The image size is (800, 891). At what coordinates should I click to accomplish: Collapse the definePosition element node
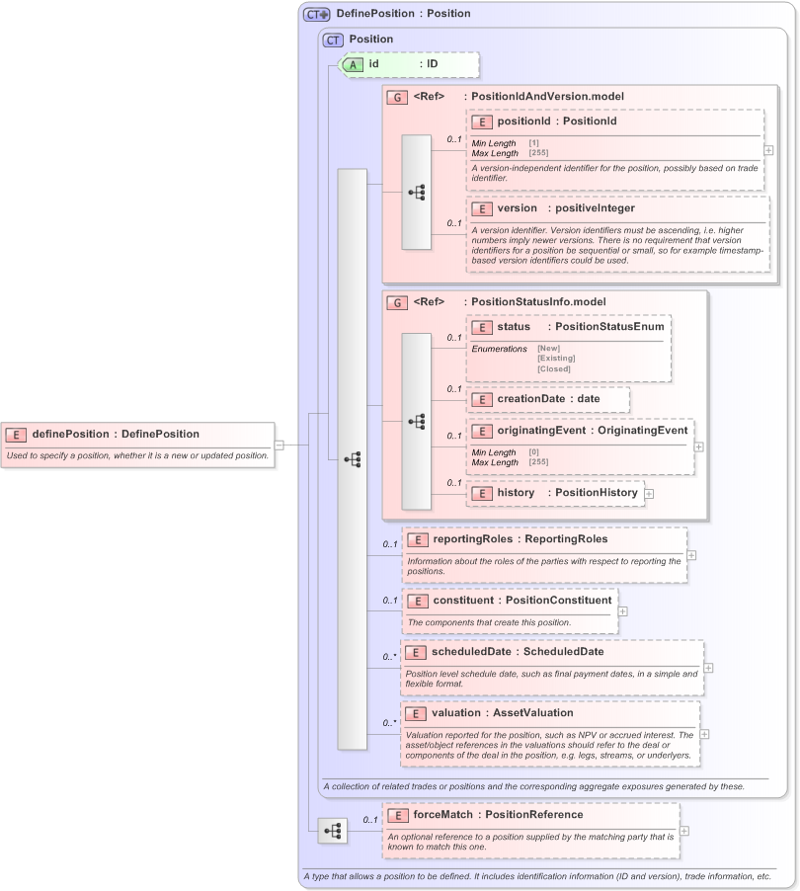click(279, 445)
